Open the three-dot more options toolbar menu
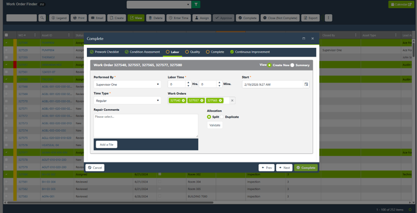 328,18
